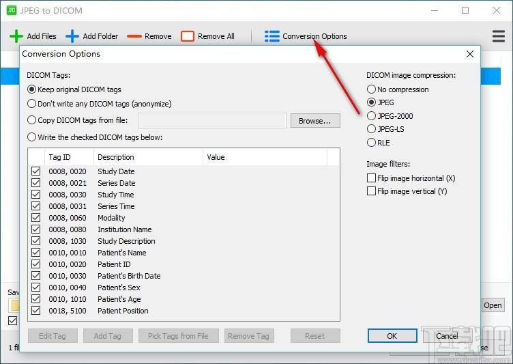Click the Remove All toolbar label

coord(216,36)
